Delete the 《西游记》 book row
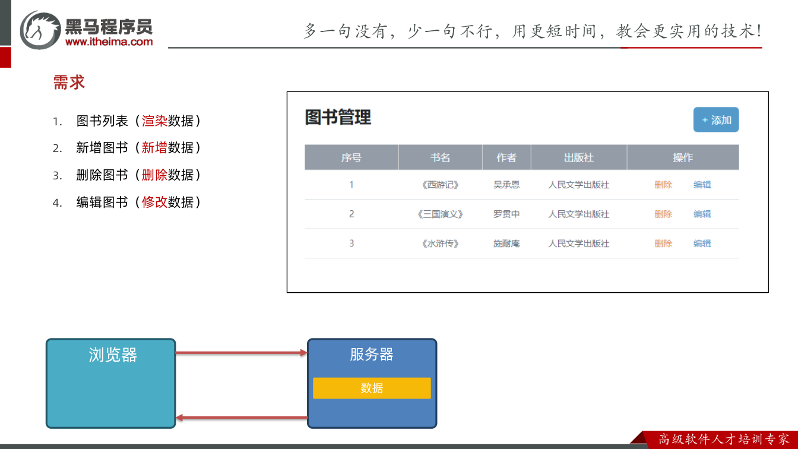This screenshot has width=798, height=449. point(663,185)
